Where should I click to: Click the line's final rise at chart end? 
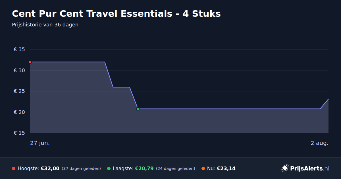point(325,104)
